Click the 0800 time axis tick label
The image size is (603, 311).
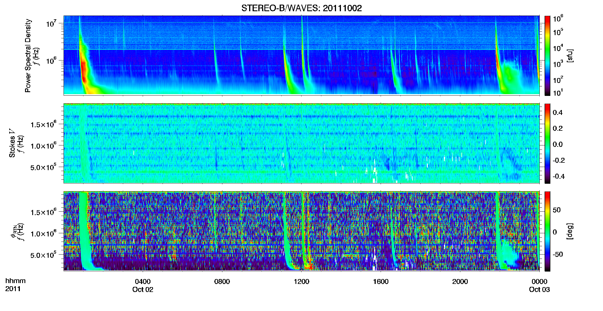click(x=222, y=281)
